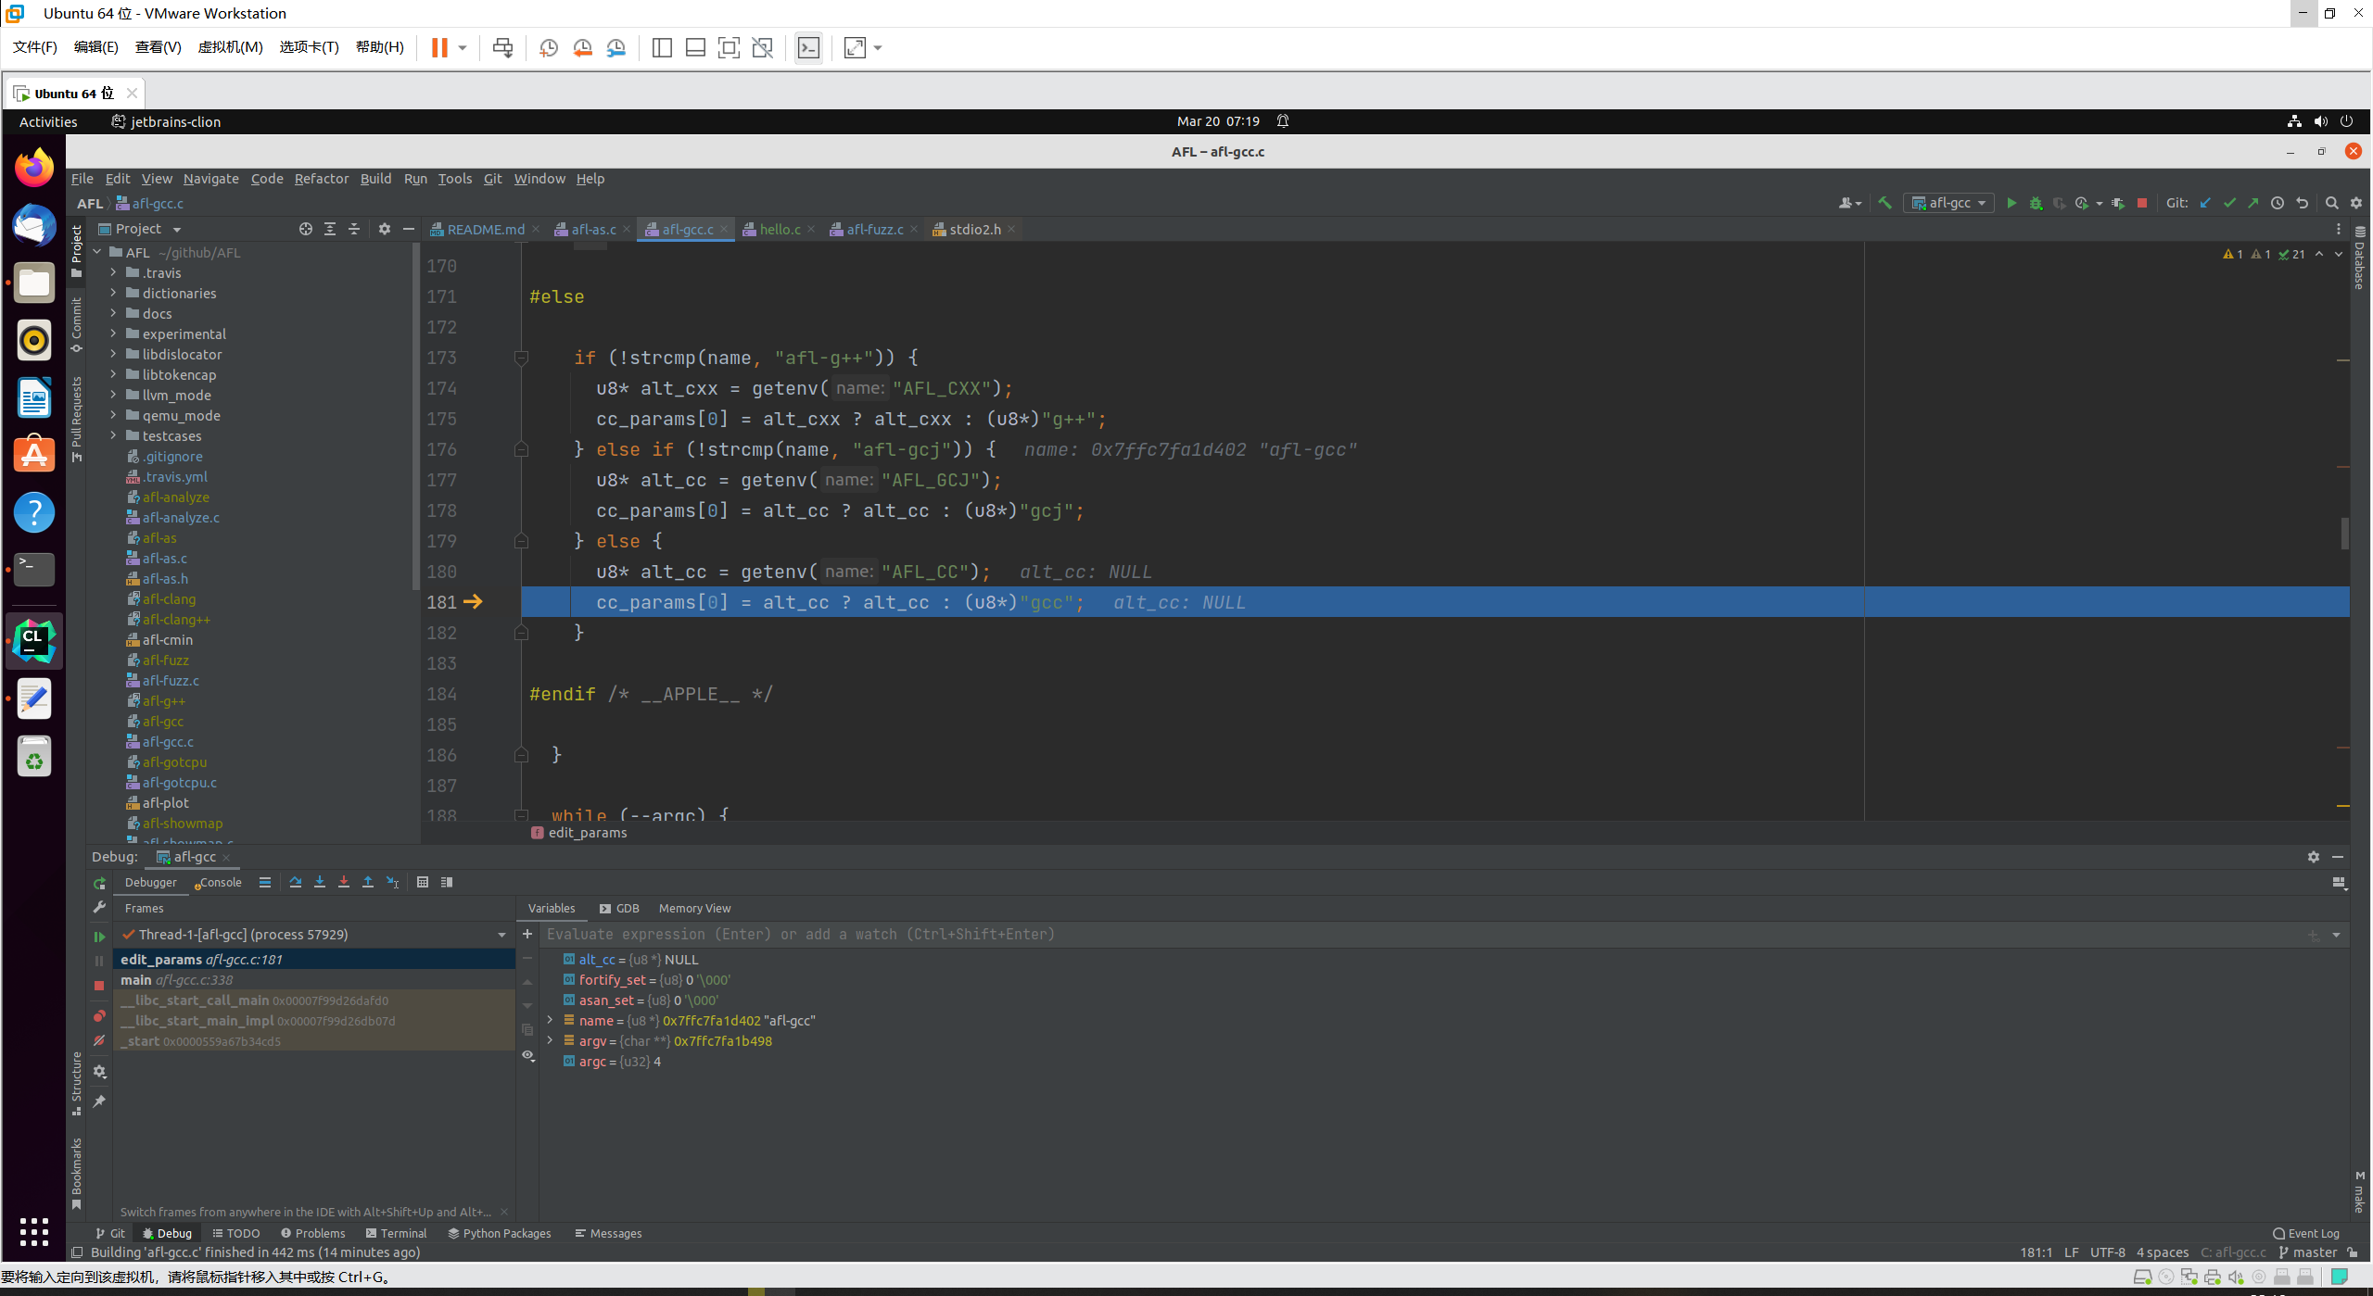Toggle Structure tool window side tab
2373x1296 pixels.
point(76,1083)
